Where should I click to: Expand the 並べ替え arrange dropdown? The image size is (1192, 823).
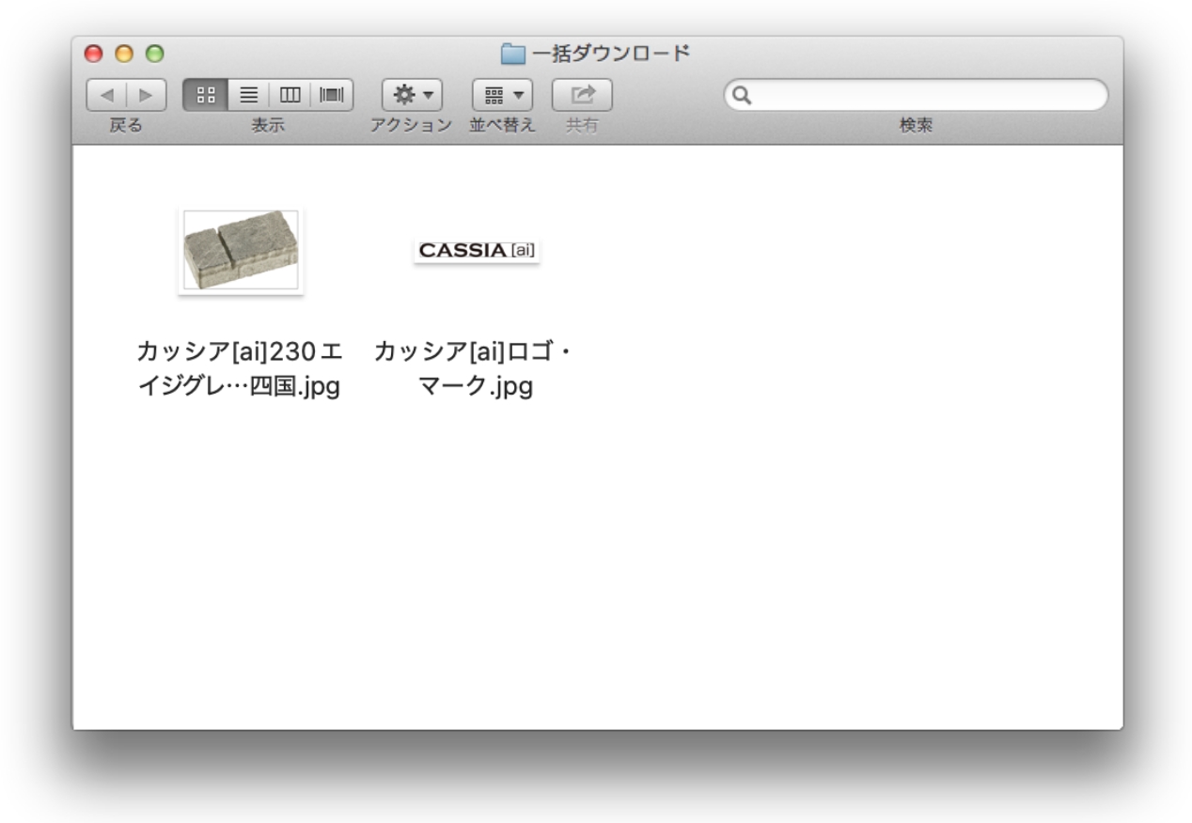[x=502, y=95]
